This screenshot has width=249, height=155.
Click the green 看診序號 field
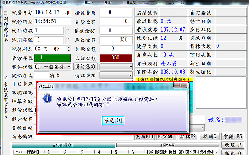click(52, 58)
